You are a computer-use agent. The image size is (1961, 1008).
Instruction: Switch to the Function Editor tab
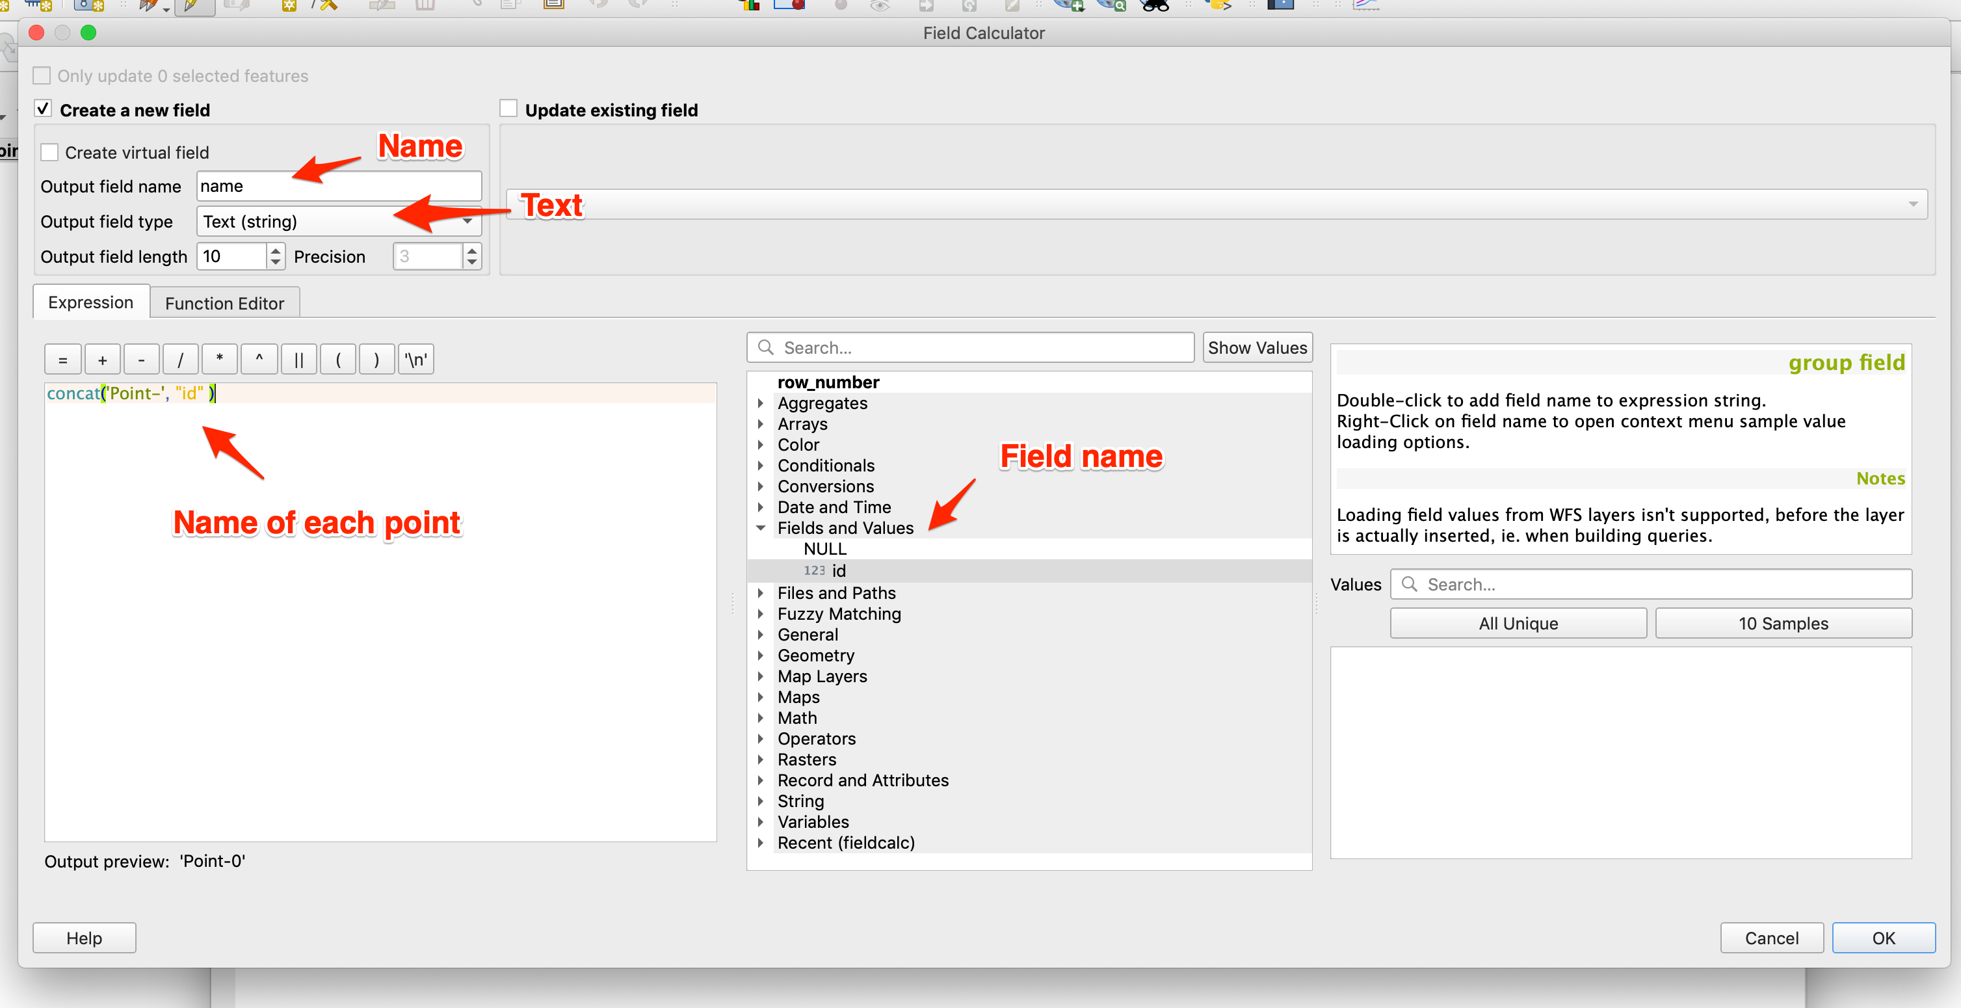pos(224,303)
